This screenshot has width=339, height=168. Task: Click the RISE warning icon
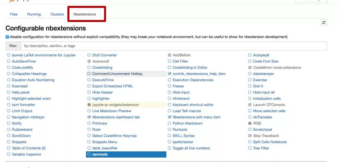point(250,123)
